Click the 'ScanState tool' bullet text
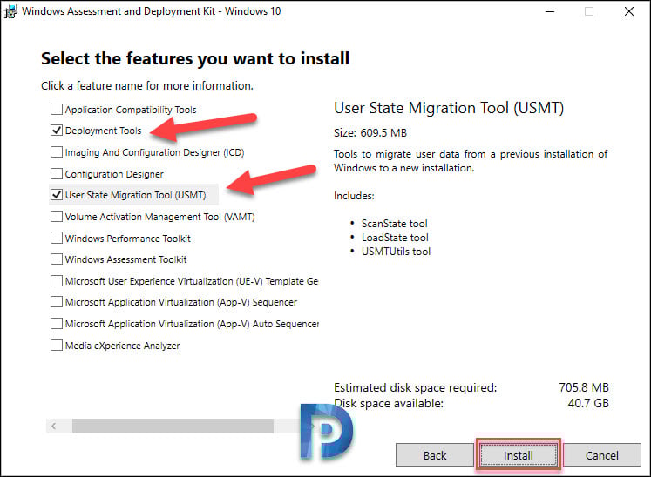 coord(394,224)
